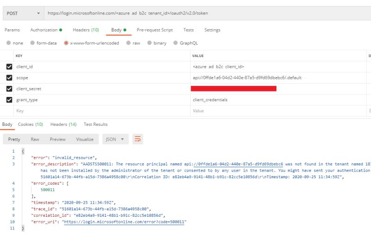The height and width of the screenshot is (246, 371).
Task: Switch to response Body tab
Action: point(7,124)
